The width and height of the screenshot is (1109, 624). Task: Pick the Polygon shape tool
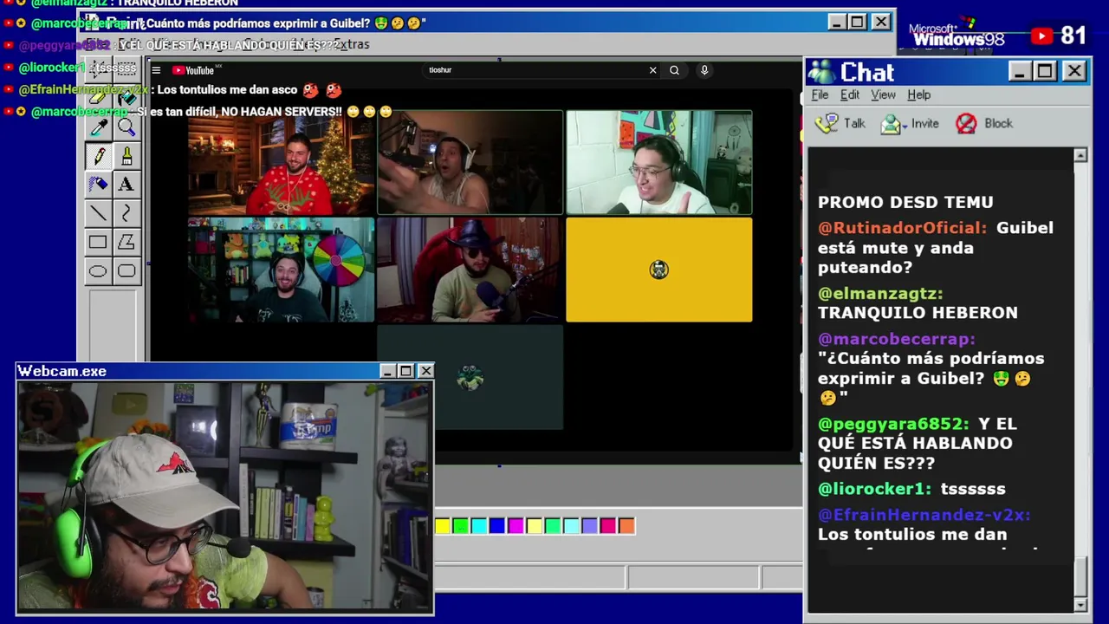(x=126, y=243)
